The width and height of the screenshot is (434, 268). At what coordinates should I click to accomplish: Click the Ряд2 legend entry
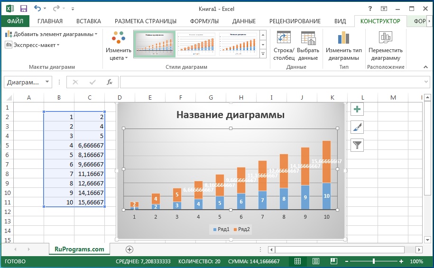click(x=241, y=229)
